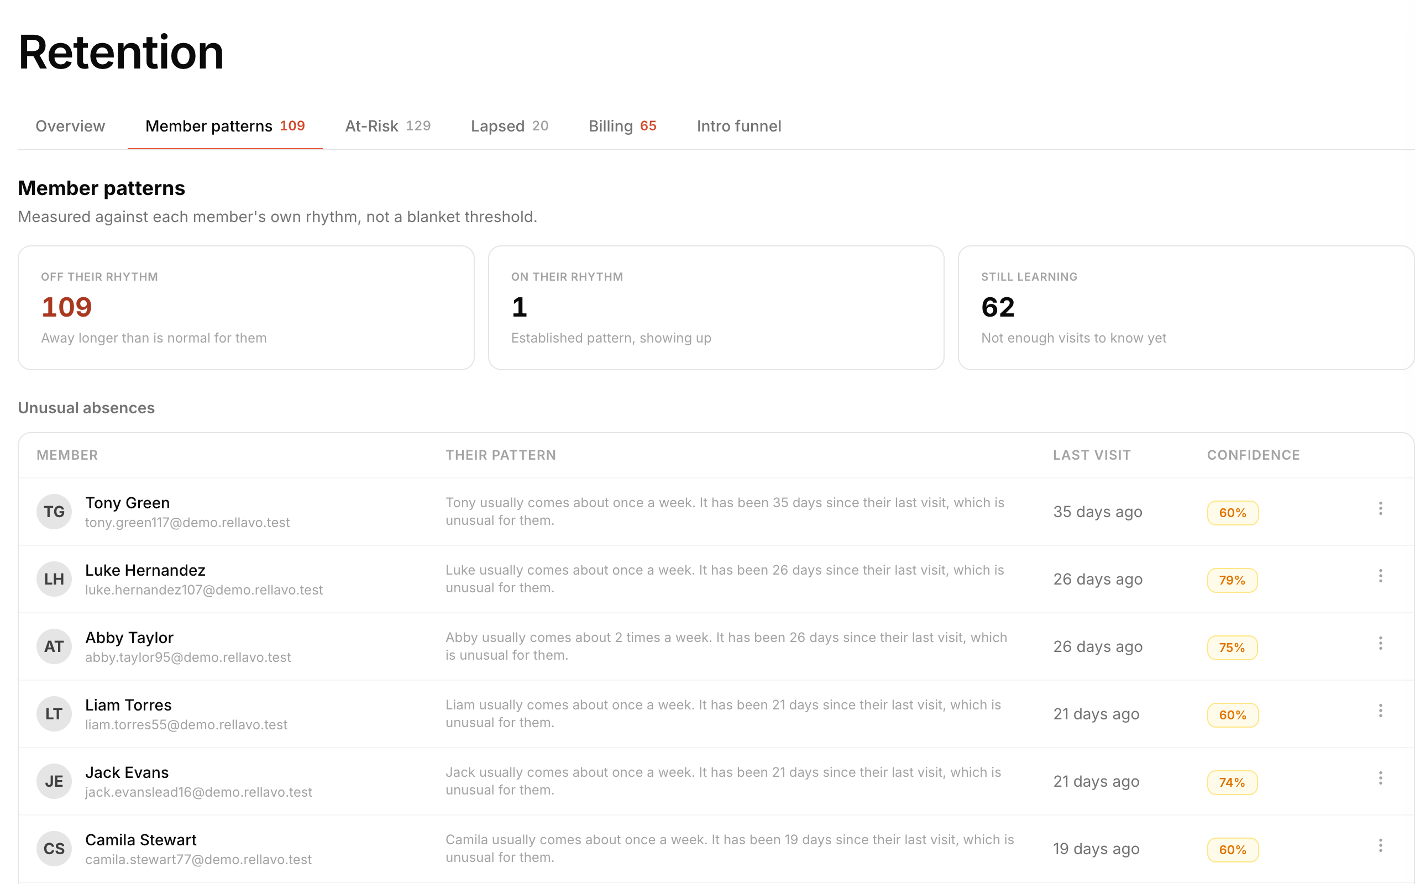Click the Unusual absences heading

point(87,408)
